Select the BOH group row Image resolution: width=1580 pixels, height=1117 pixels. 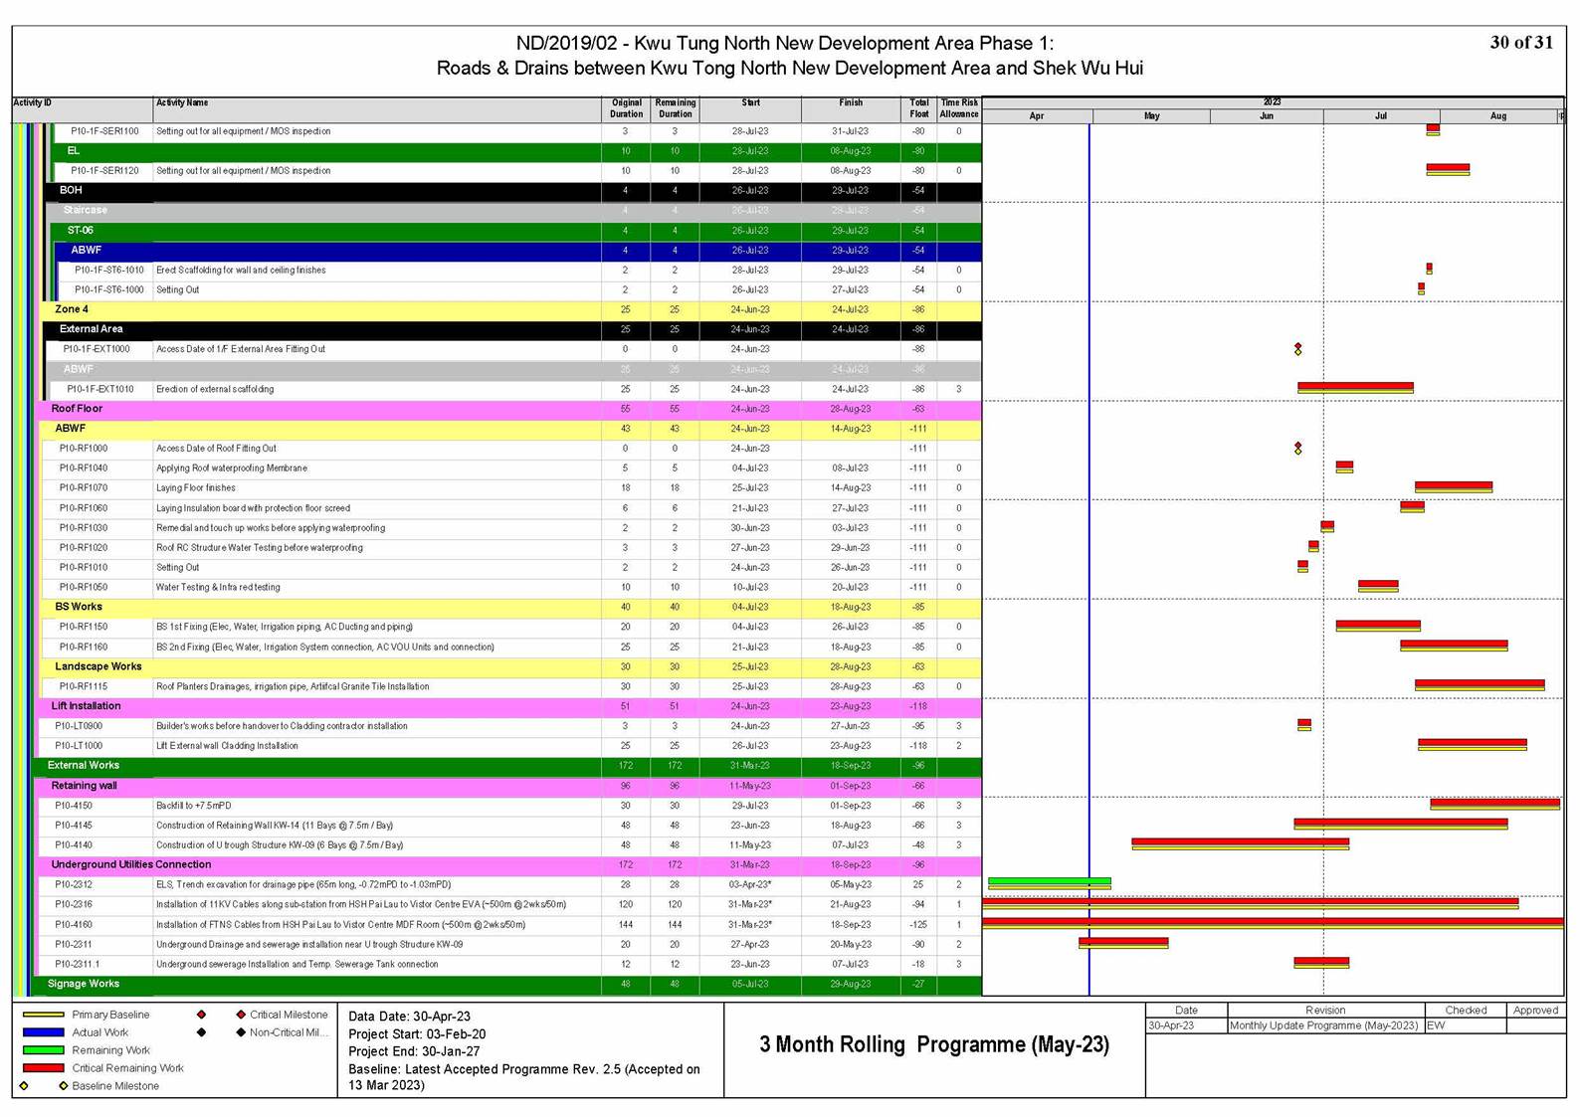513,190
